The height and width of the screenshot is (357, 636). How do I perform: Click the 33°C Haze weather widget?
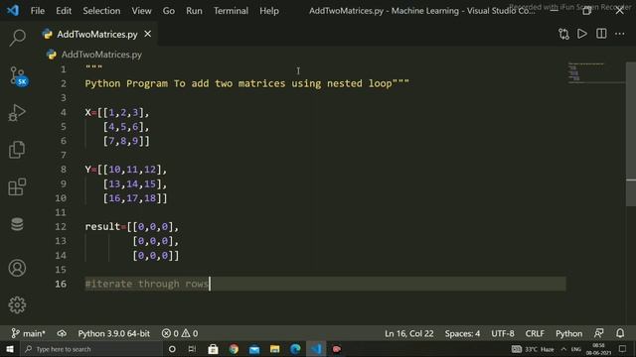coord(533,349)
